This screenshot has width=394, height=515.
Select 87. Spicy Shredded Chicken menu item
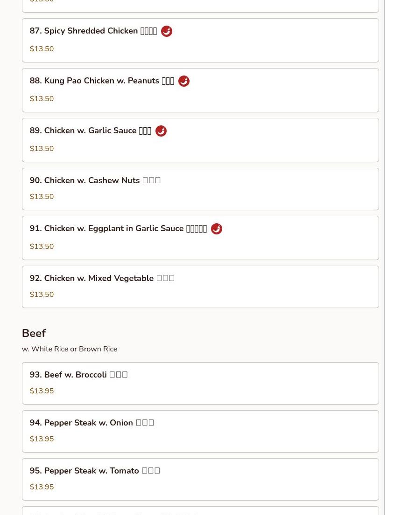tap(200, 41)
